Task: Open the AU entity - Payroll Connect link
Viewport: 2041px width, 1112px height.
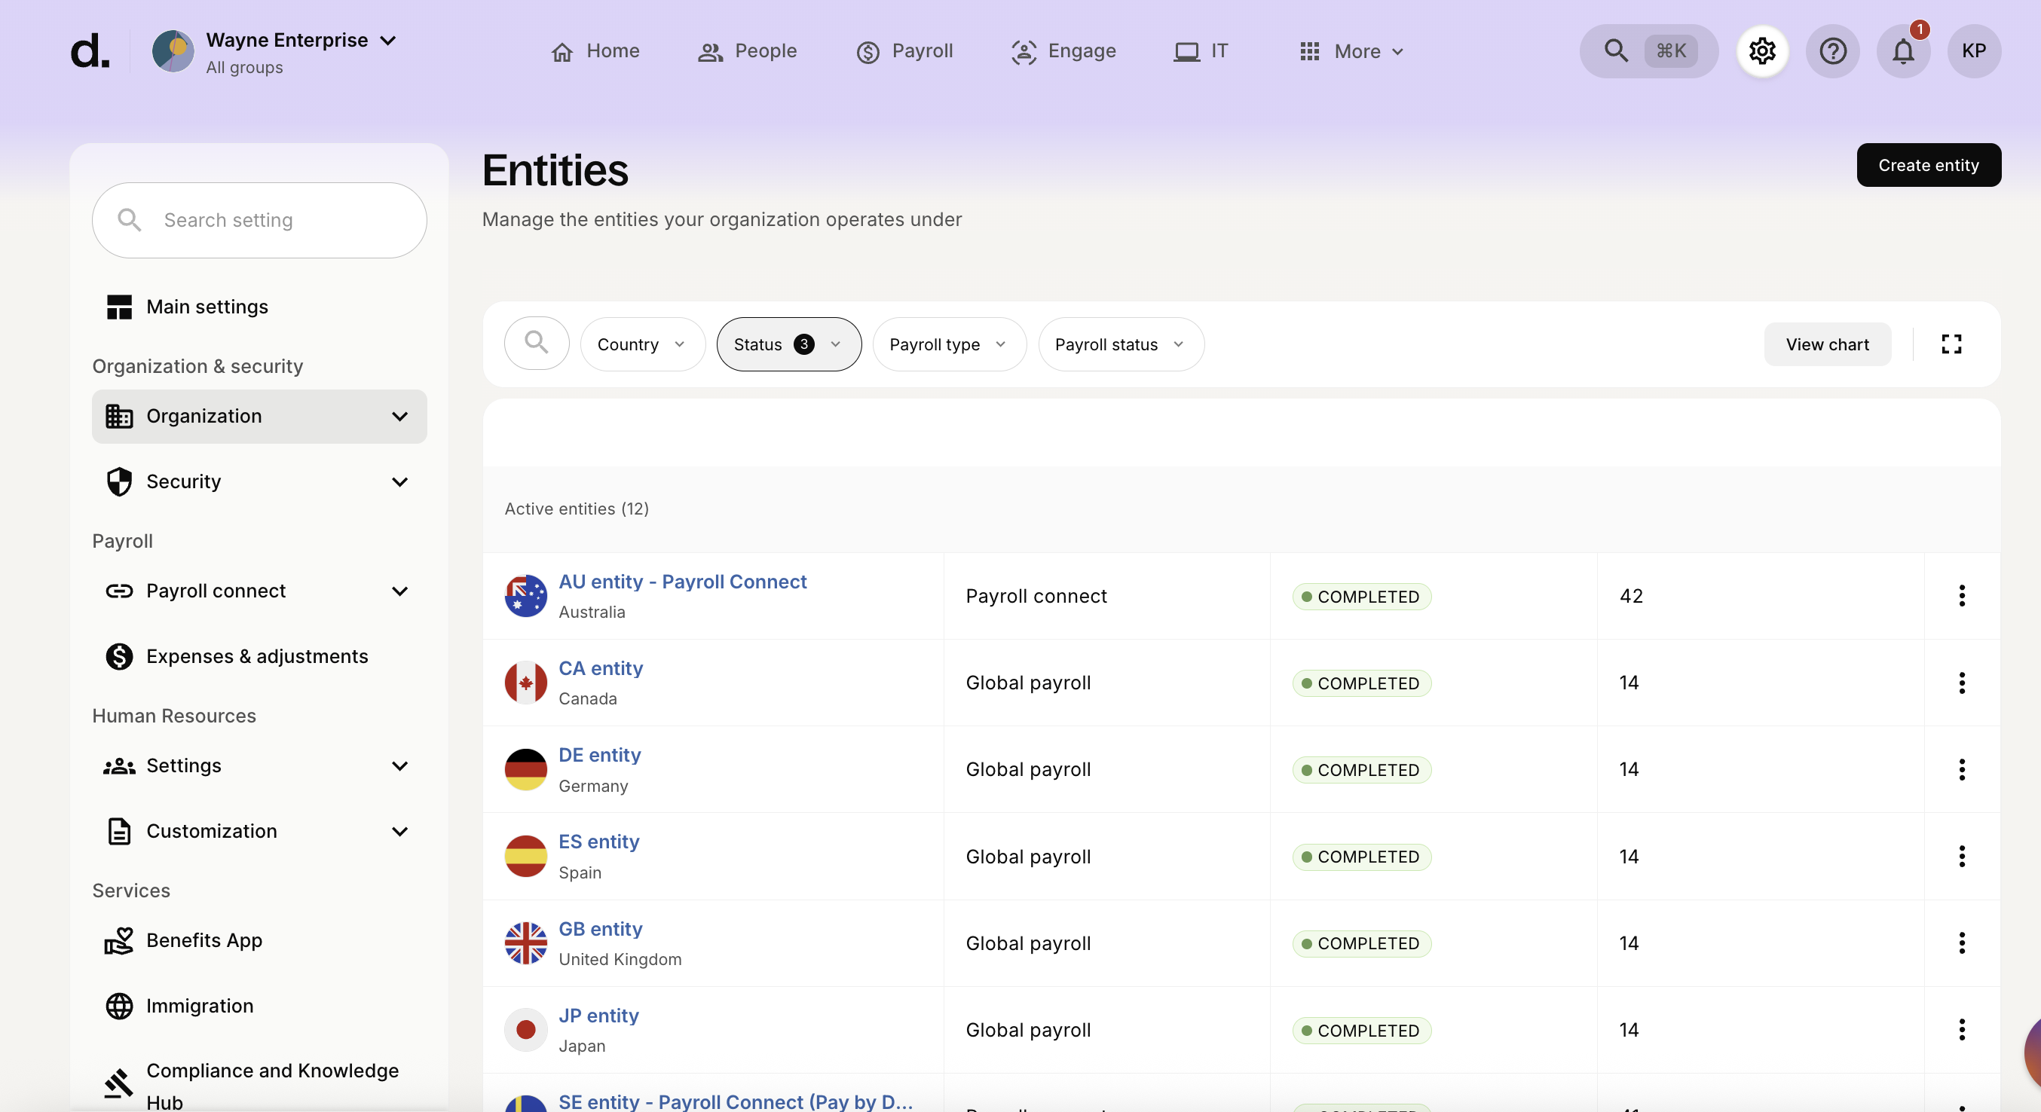Action: 682,582
